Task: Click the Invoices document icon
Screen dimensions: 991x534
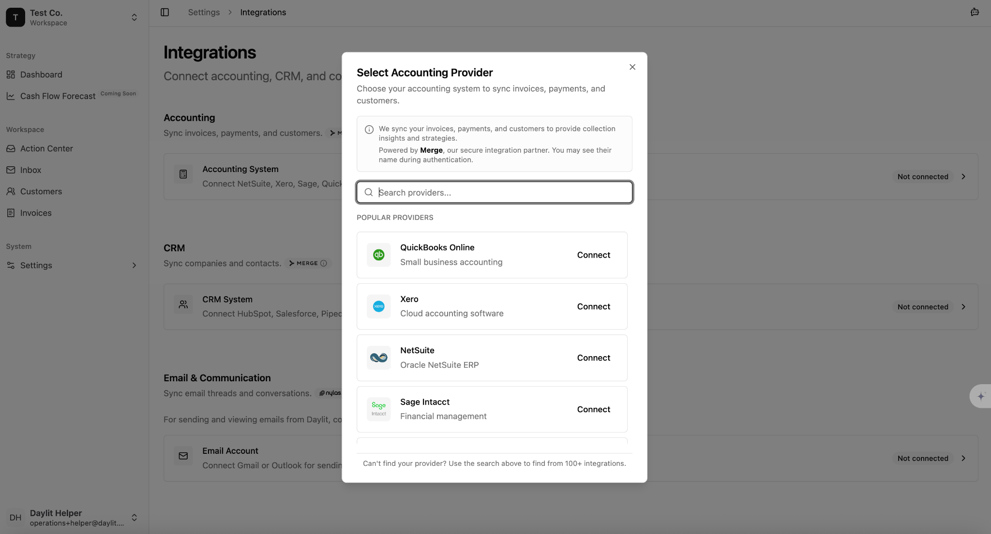Action: [x=11, y=213]
